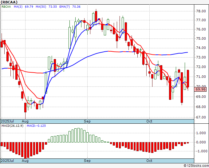Click the EMA(7) legend label
The width and height of the screenshot is (209, 168).
pyautogui.click(x=65, y=7)
